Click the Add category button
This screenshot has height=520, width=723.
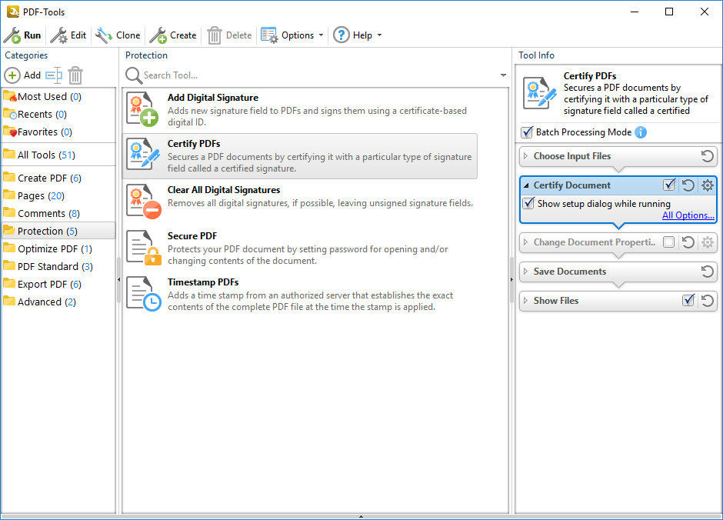[x=23, y=75]
